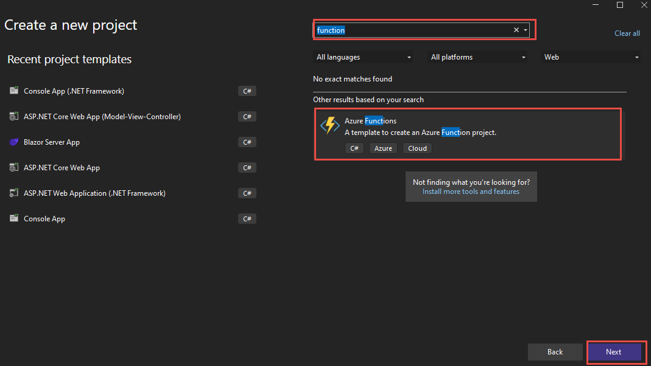The image size is (651, 366).
Task: Click the Clear all link
Action: pos(627,33)
